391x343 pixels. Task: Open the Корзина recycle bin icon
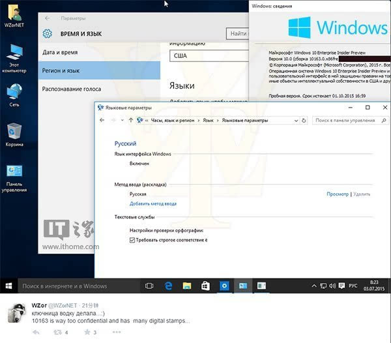click(14, 133)
